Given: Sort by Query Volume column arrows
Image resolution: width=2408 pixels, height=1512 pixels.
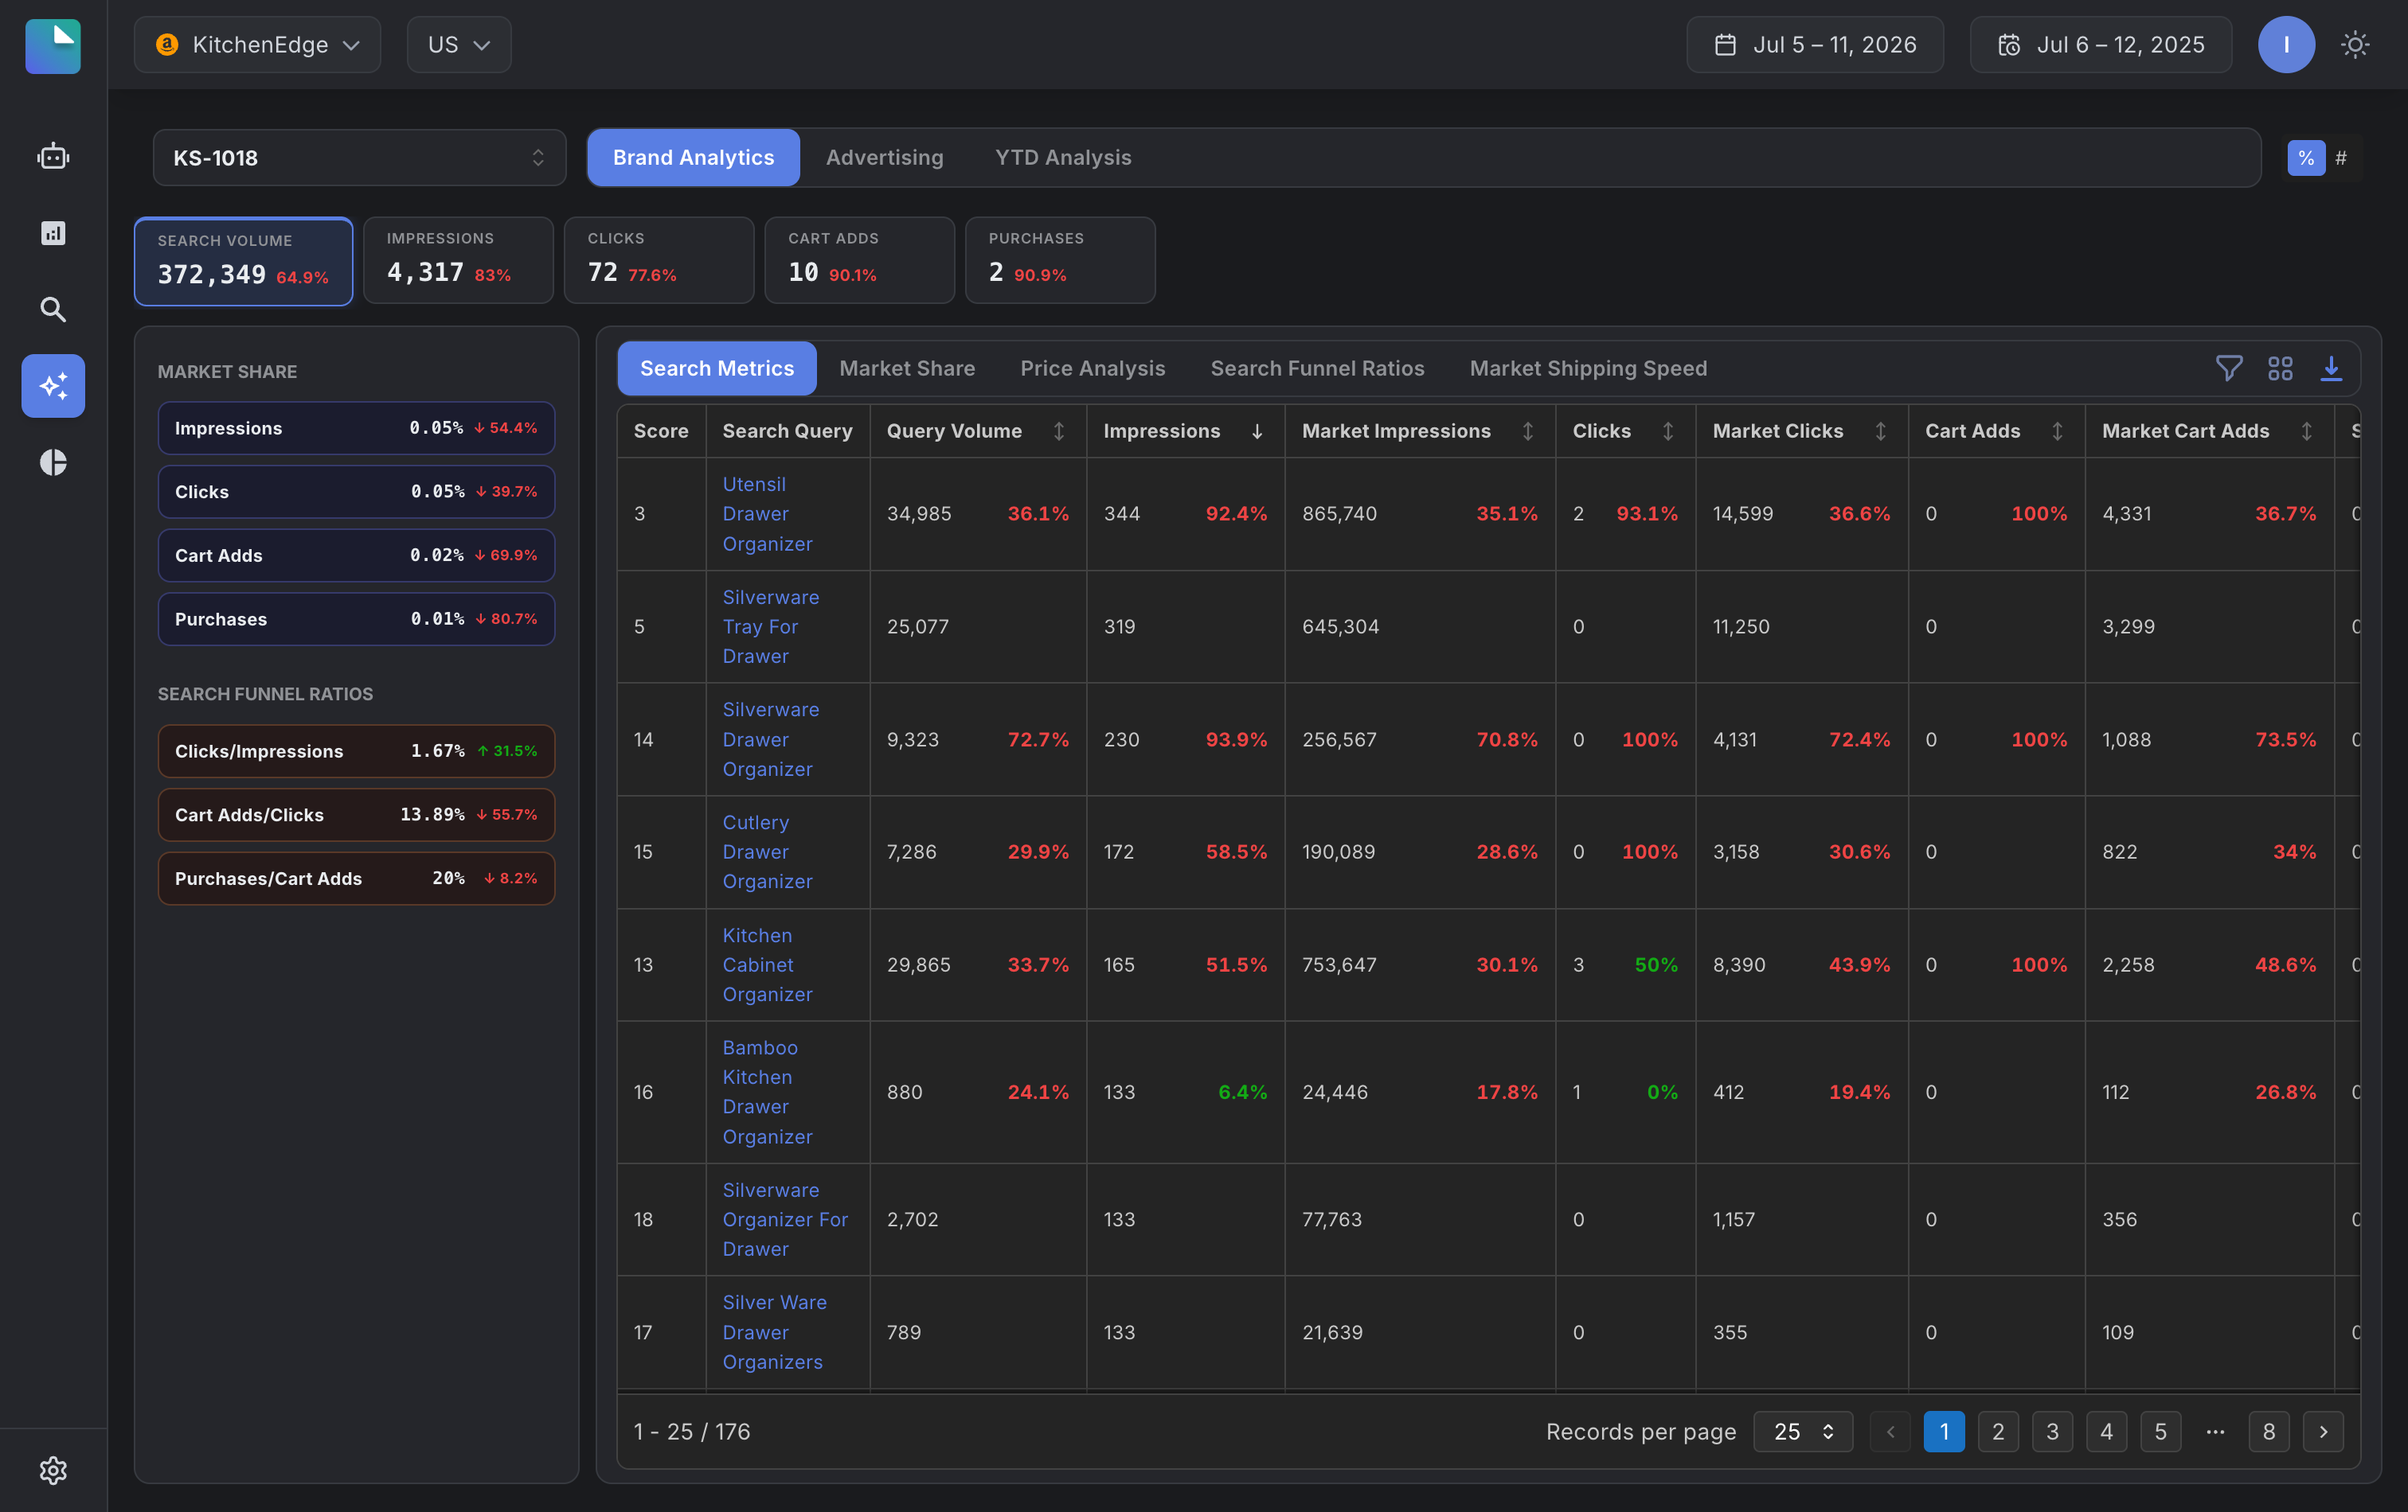Looking at the screenshot, I should point(1059,431).
